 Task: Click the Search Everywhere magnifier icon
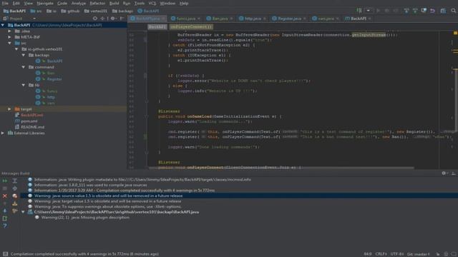[453, 11]
